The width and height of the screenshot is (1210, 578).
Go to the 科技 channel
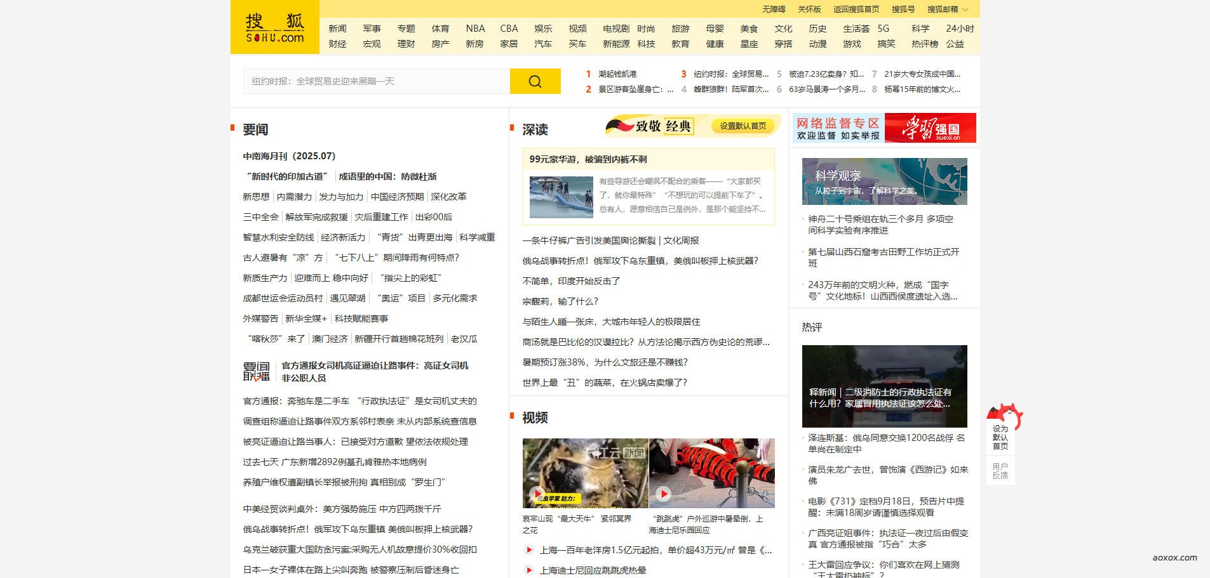[x=646, y=44]
